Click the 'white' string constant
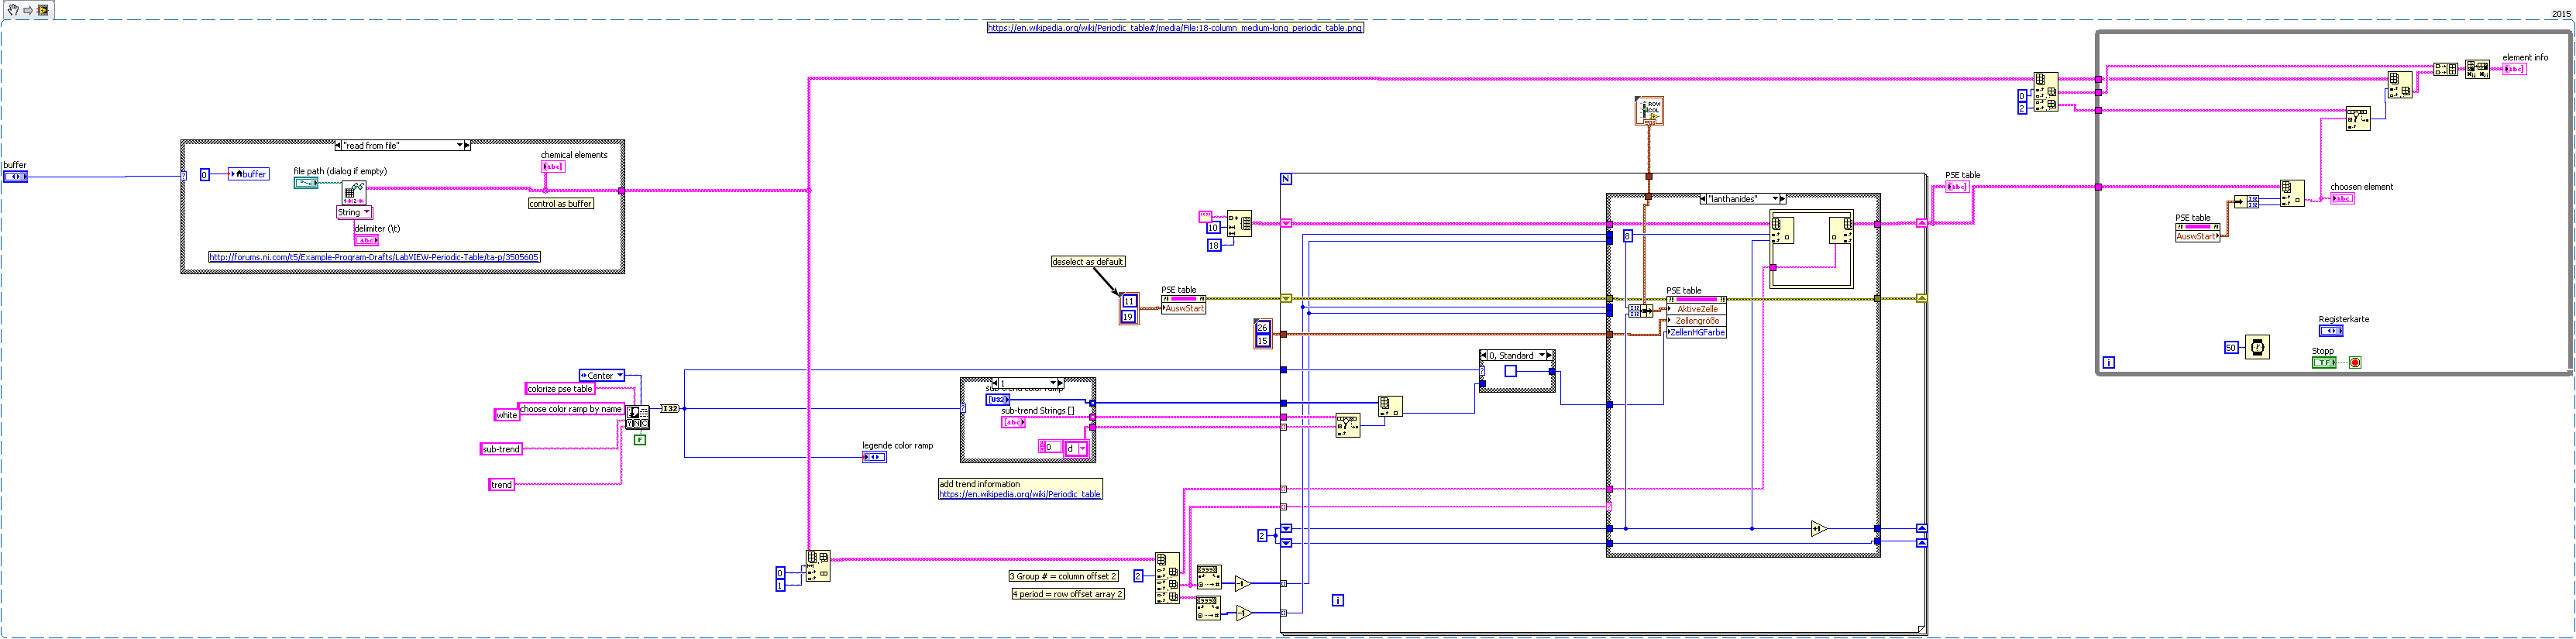Viewport: 2576px width, 639px height. pyautogui.click(x=507, y=415)
